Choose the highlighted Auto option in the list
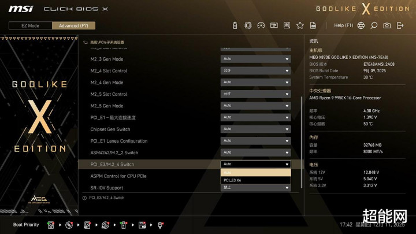416x234 pixels. click(x=255, y=172)
